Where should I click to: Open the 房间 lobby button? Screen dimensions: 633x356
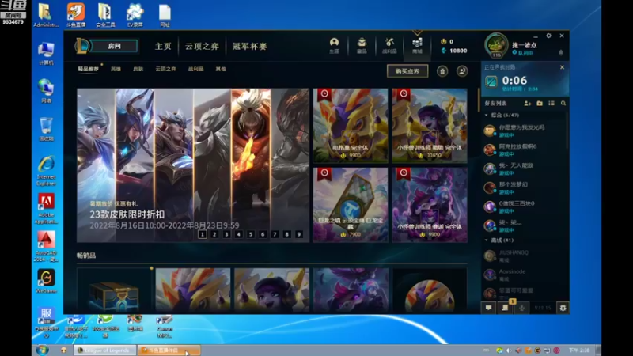pyautogui.click(x=115, y=46)
